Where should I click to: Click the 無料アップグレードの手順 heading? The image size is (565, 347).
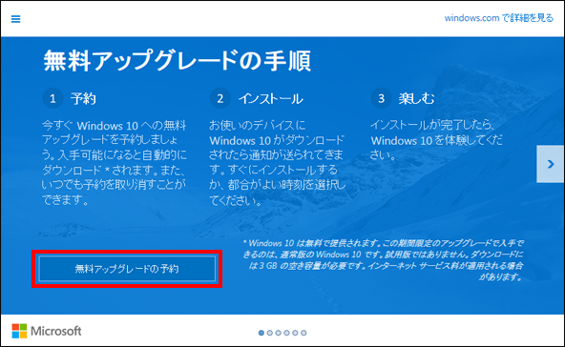[x=177, y=61]
